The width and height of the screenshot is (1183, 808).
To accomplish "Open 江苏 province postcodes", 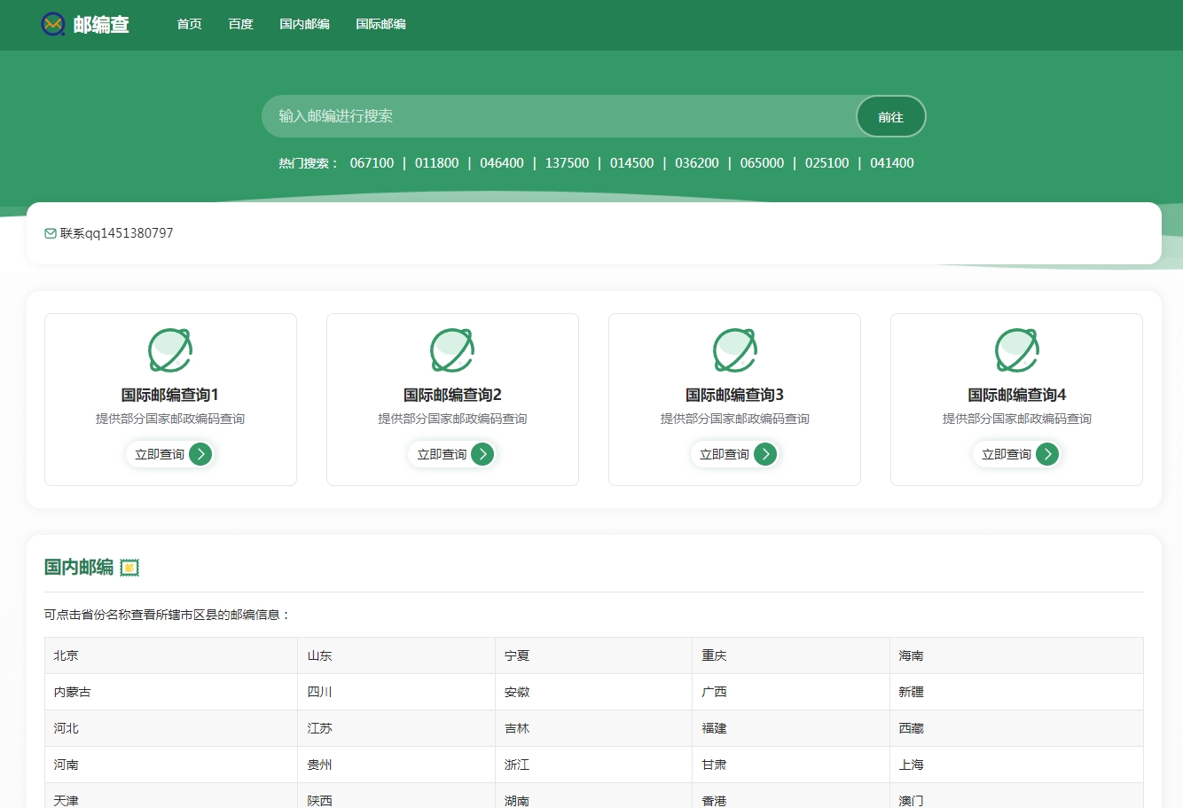I will point(320,728).
